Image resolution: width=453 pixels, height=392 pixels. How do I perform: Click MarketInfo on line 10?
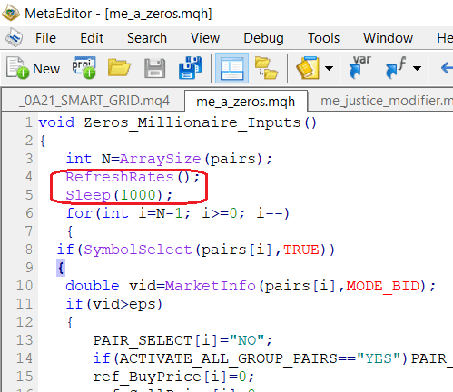tap(210, 286)
